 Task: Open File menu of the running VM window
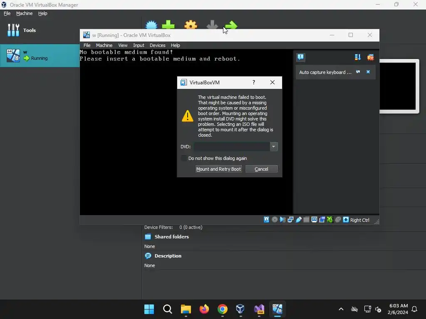tap(87, 45)
